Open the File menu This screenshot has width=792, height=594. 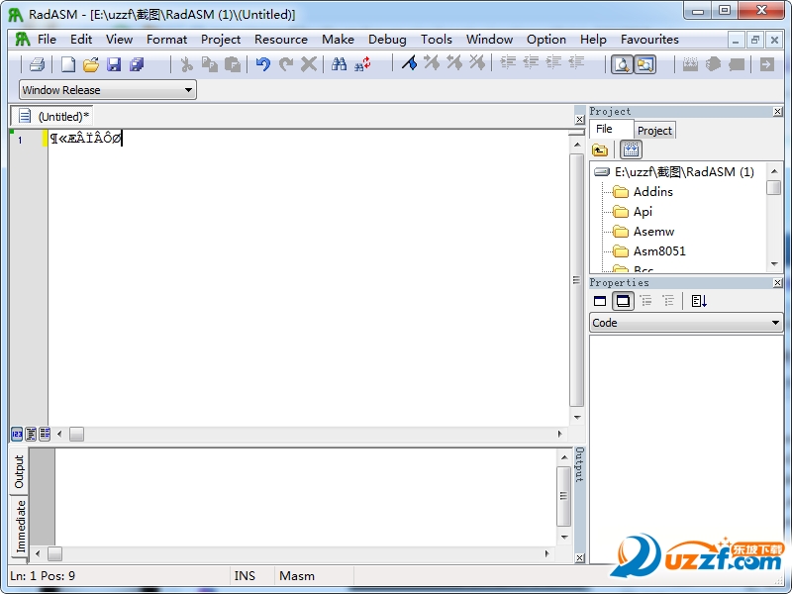(x=47, y=40)
